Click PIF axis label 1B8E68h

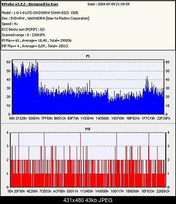(x=133, y=191)
